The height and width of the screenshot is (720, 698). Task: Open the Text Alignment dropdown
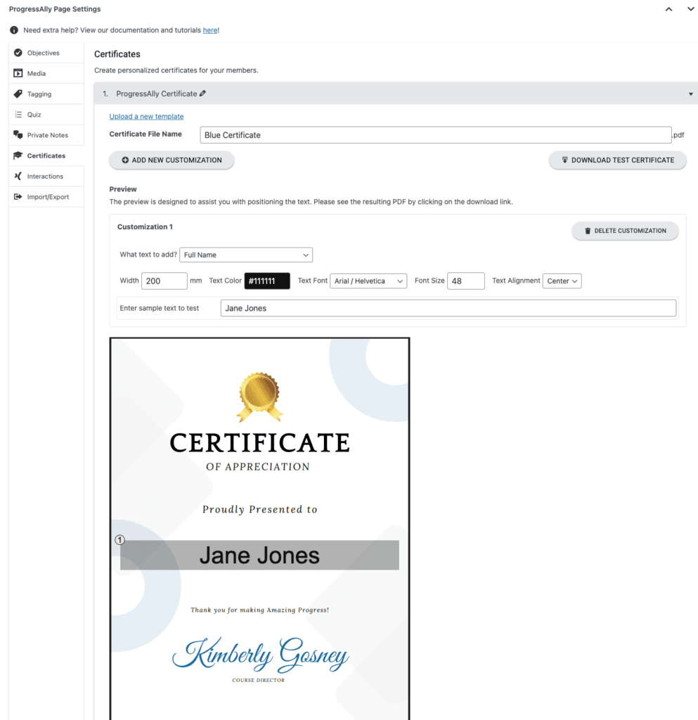(x=562, y=281)
